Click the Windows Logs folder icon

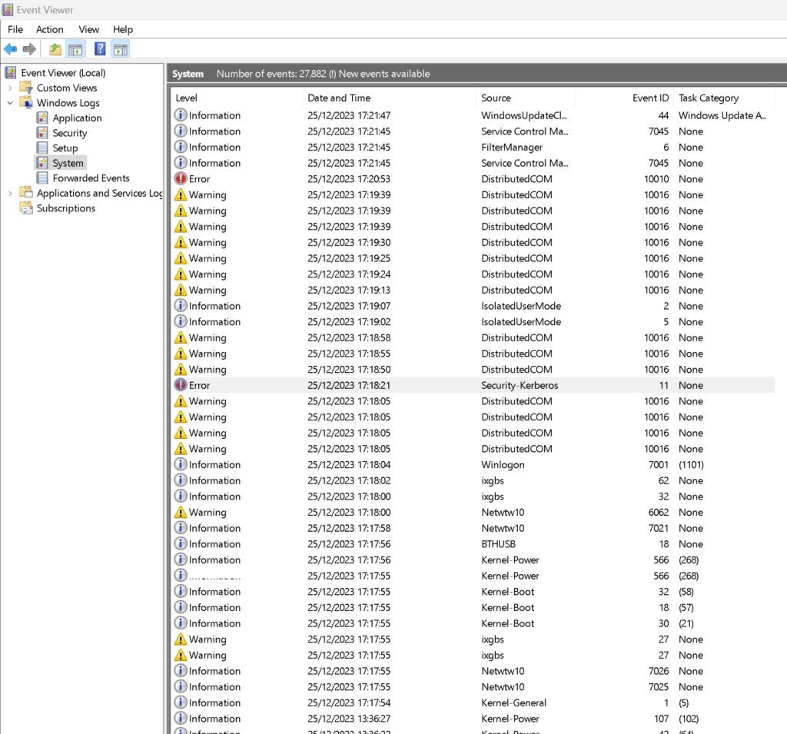click(26, 102)
